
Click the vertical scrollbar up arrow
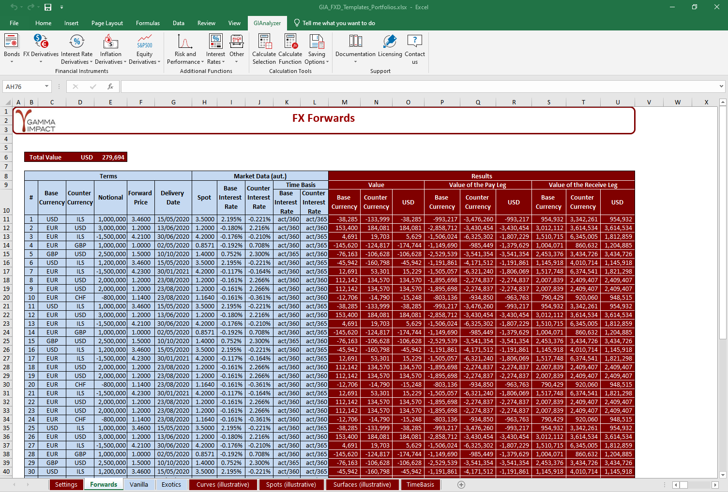click(723, 102)
